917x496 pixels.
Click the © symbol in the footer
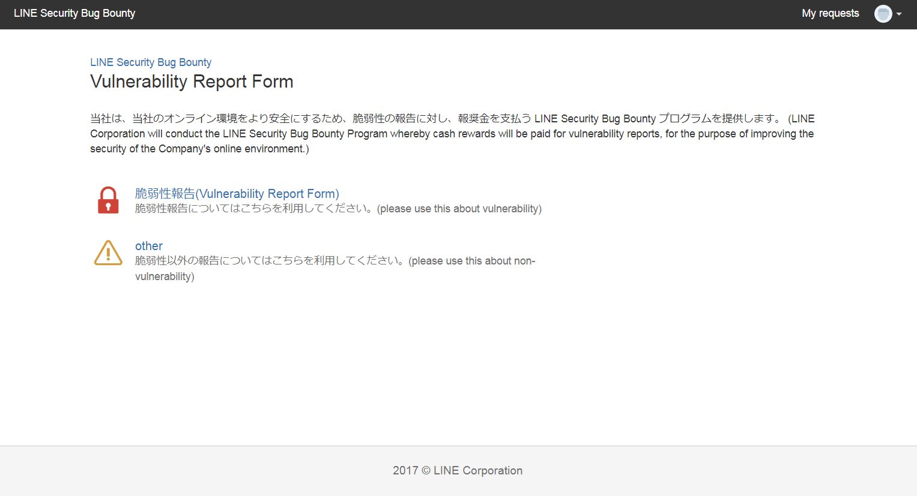tap(426, 471)
